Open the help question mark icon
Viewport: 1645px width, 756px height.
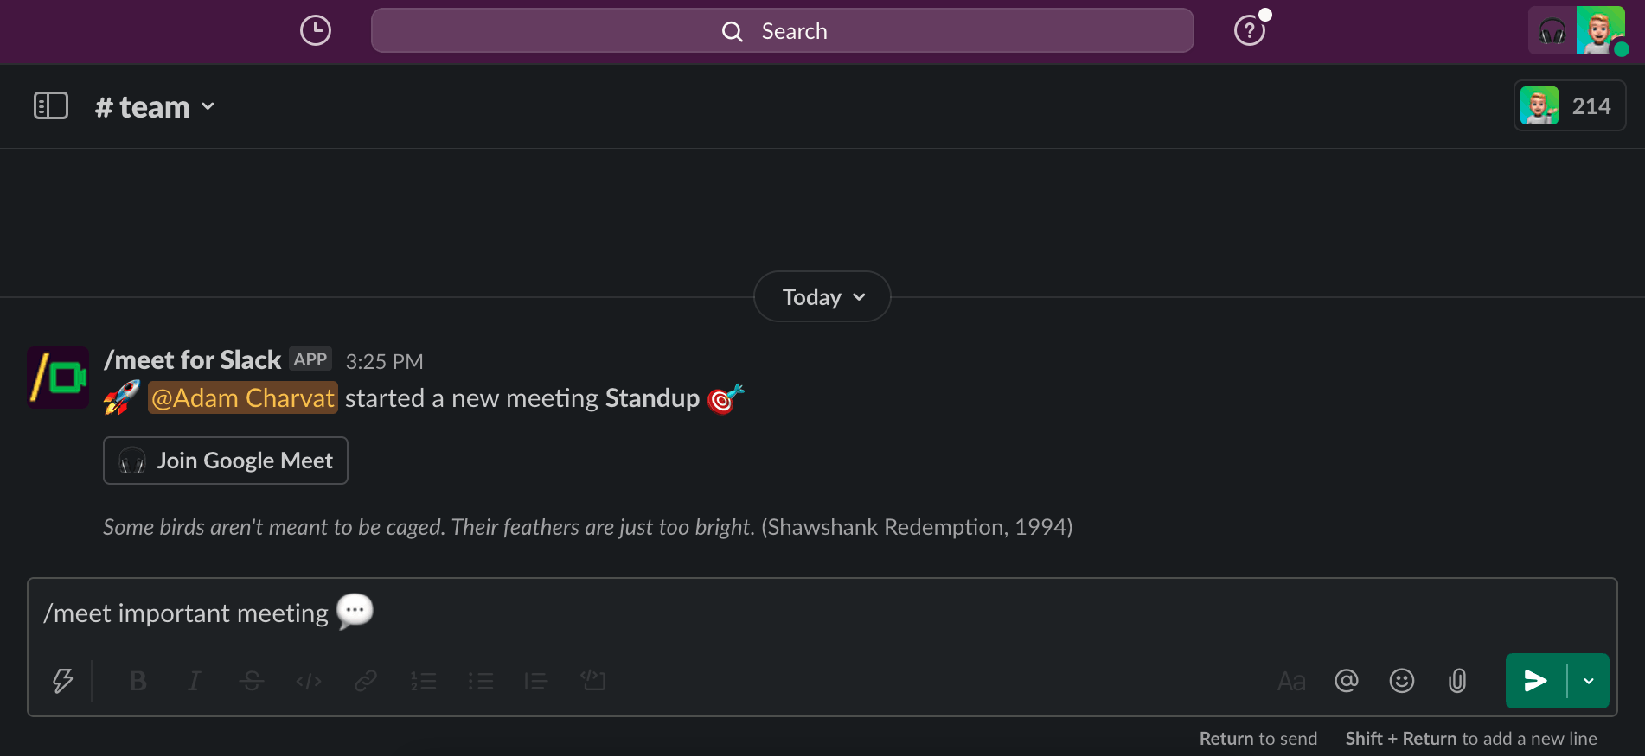[x=1250, y=31]
